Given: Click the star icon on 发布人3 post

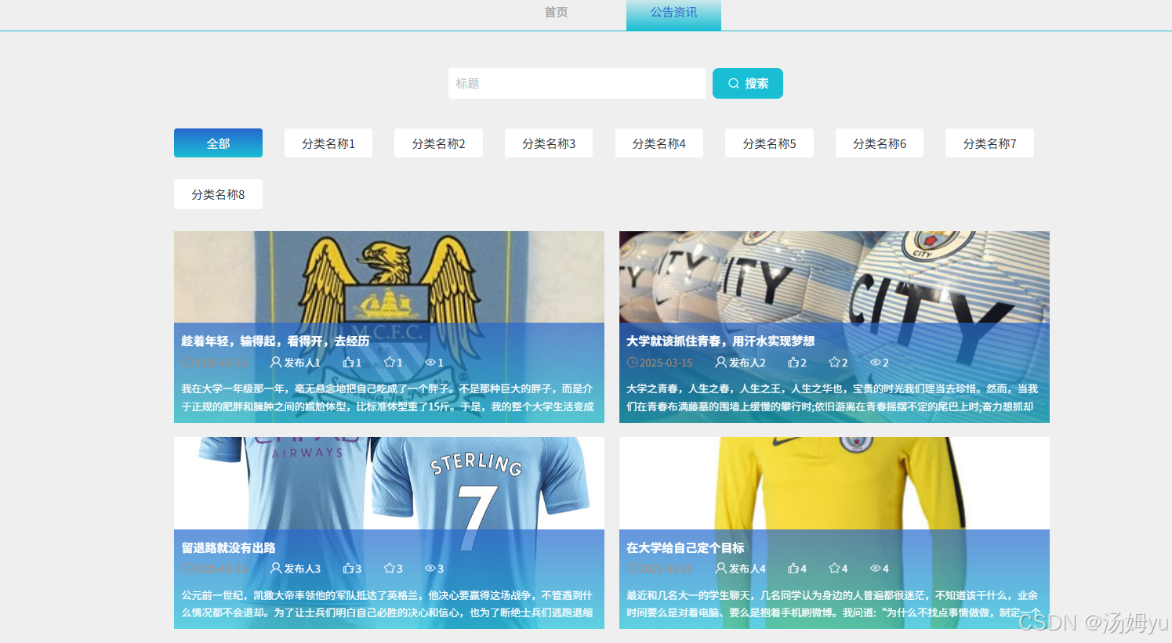Looking at the screenshot, I should click(390, 568).
